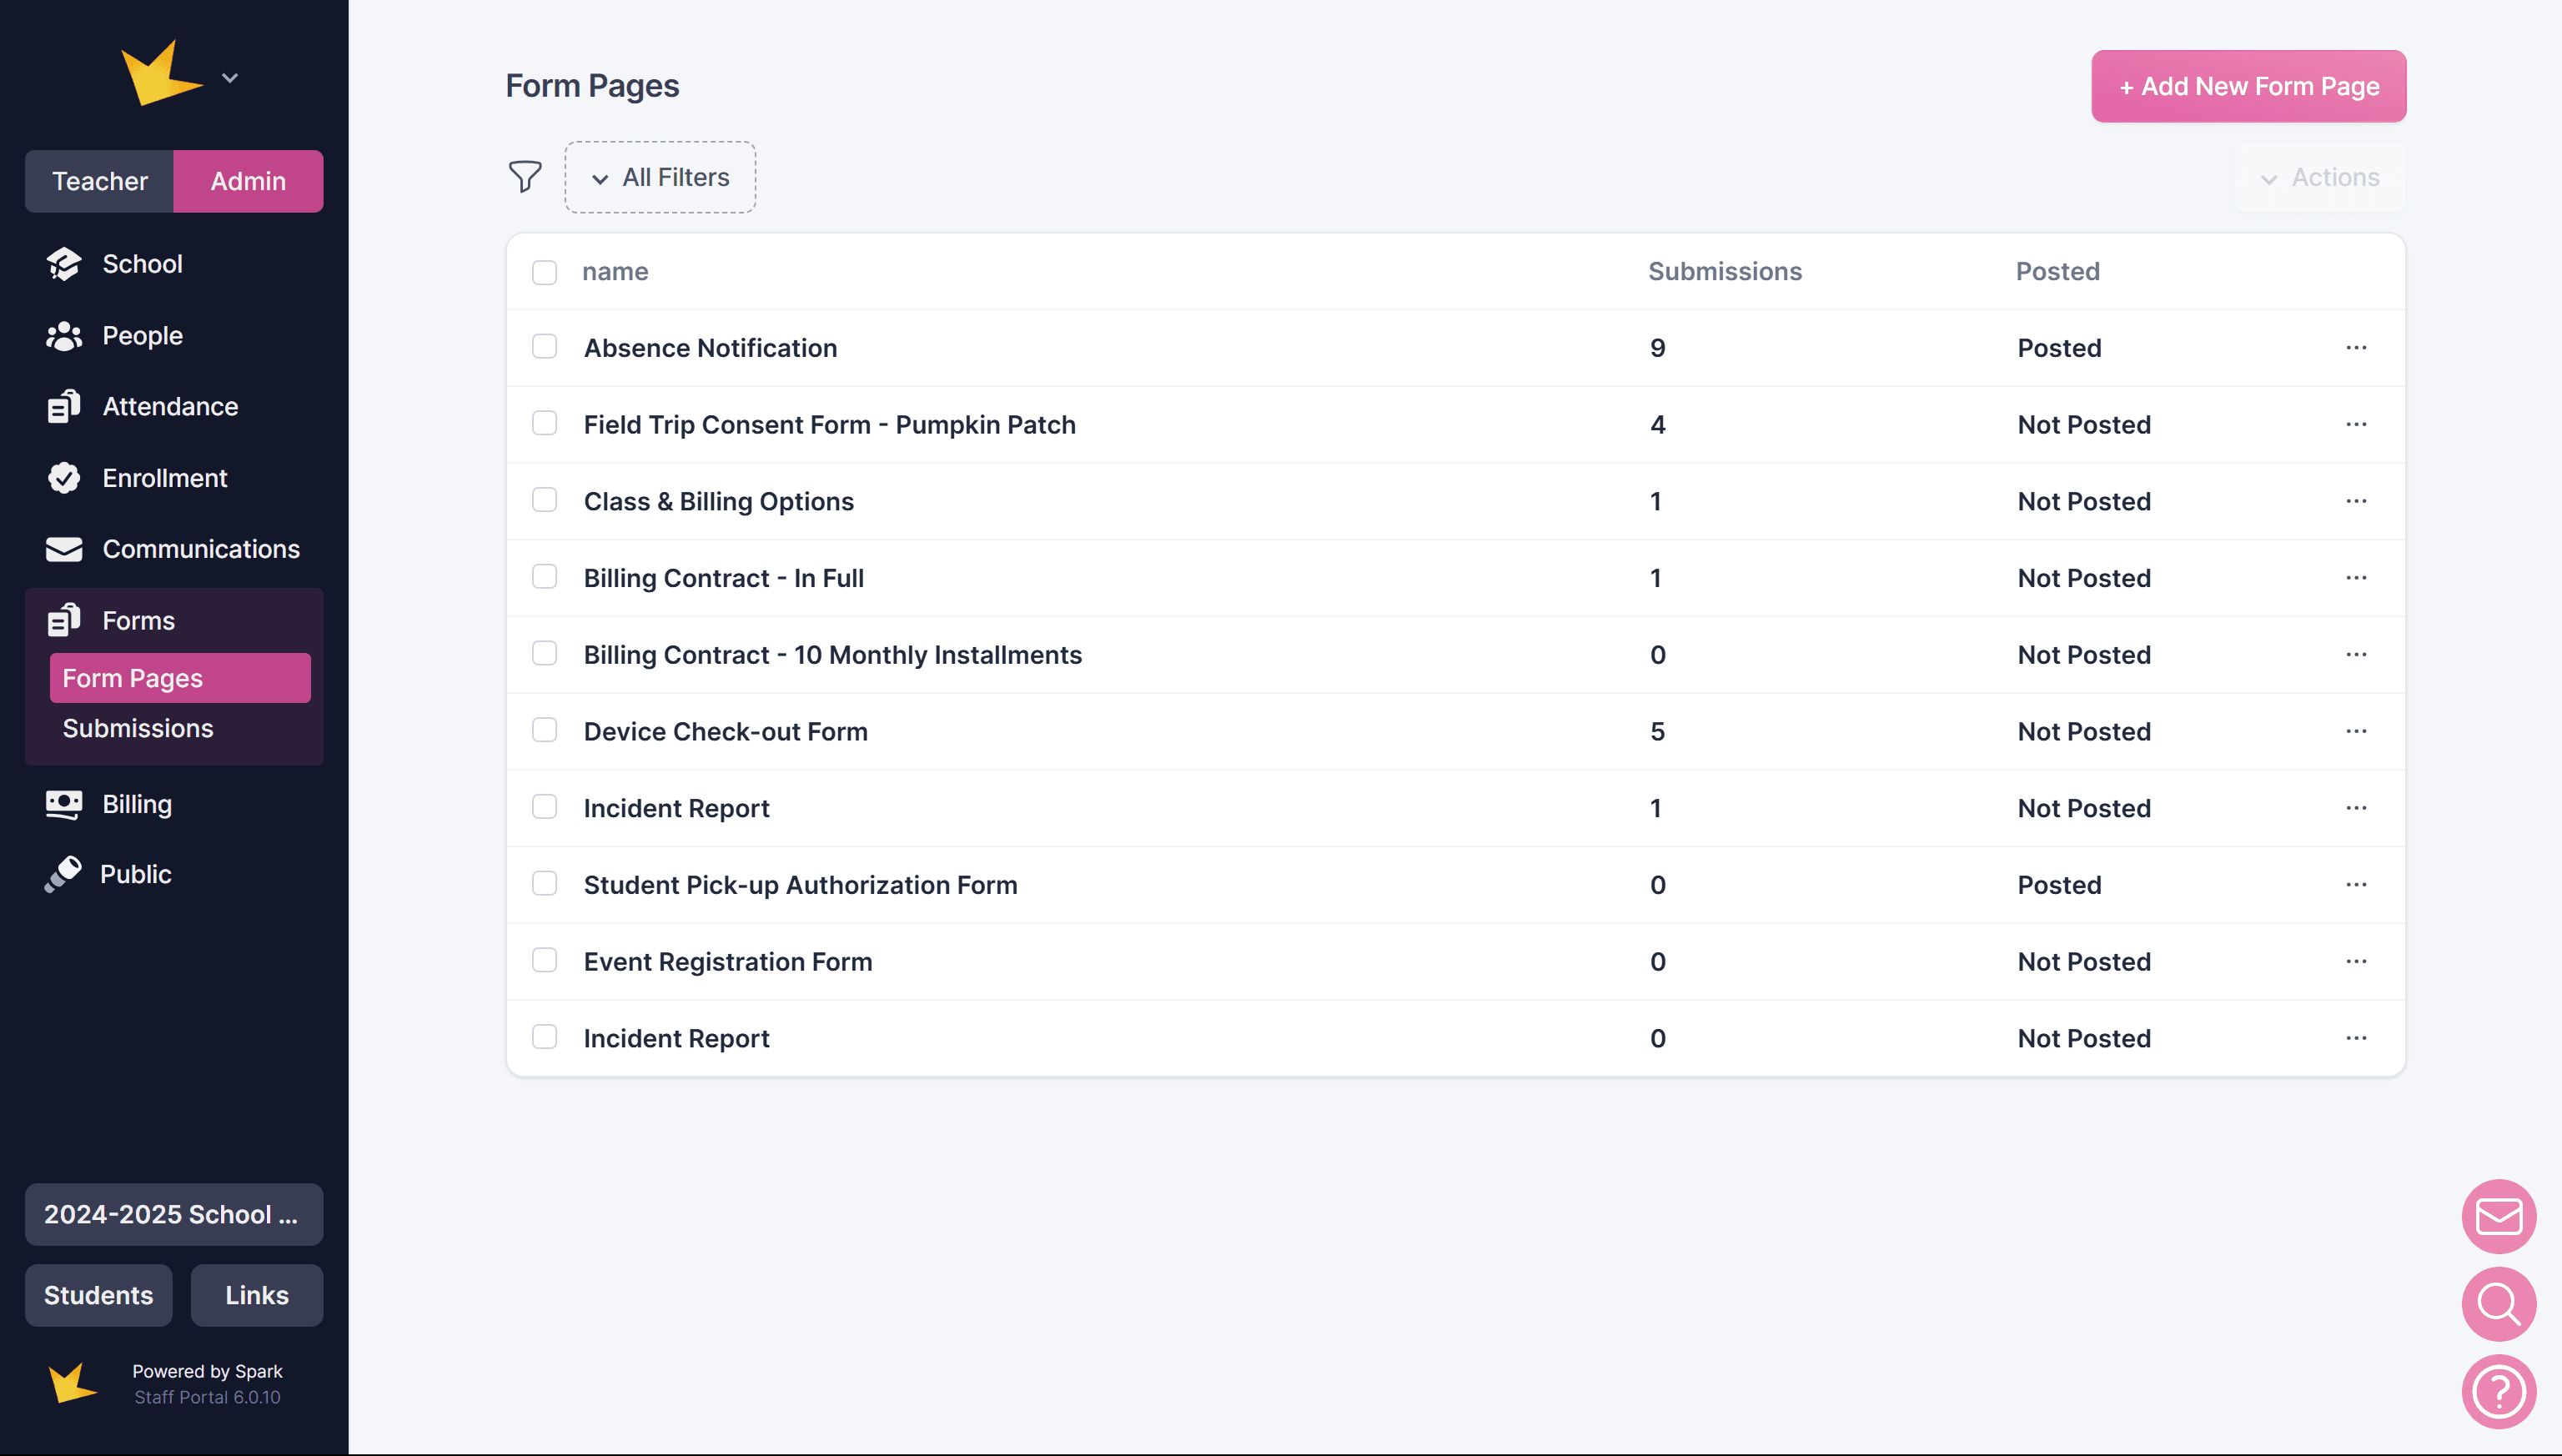The height and width of the screenshot is (1456, 2562).
Task: Open row options for Absence Notification
Action: pos(2356,348)
